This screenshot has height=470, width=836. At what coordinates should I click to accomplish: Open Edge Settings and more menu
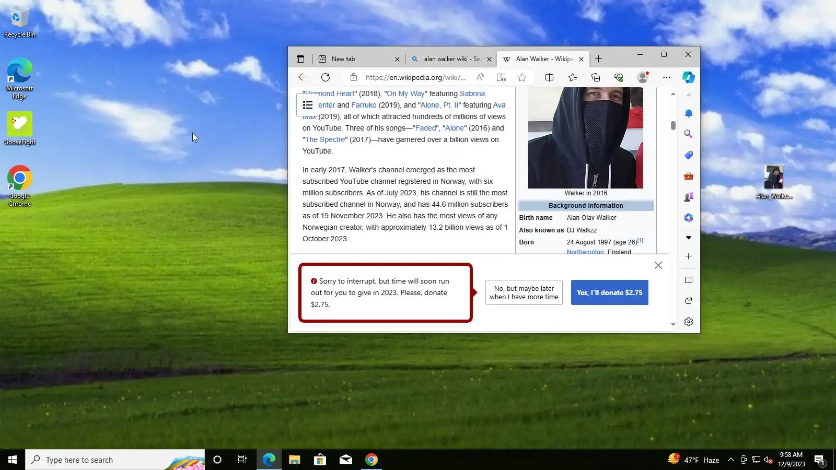point(667,77)
